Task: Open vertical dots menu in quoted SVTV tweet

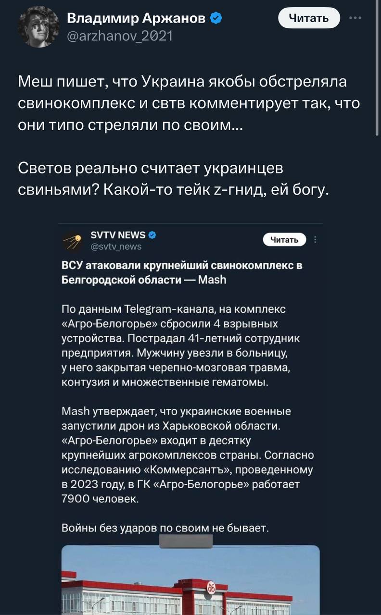Action: pos(315,240)
